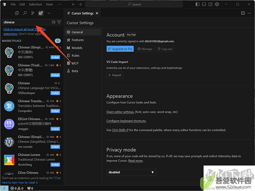Image resolution: width=255 pixels, height=191 pixels.
Task: Click the marketplace results count badge
Action: (58, 41)
